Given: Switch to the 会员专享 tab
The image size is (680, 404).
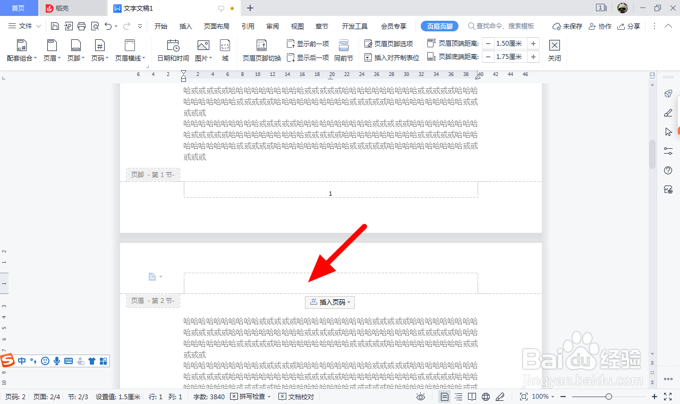Looking at the screenshot, I should 394,26.
